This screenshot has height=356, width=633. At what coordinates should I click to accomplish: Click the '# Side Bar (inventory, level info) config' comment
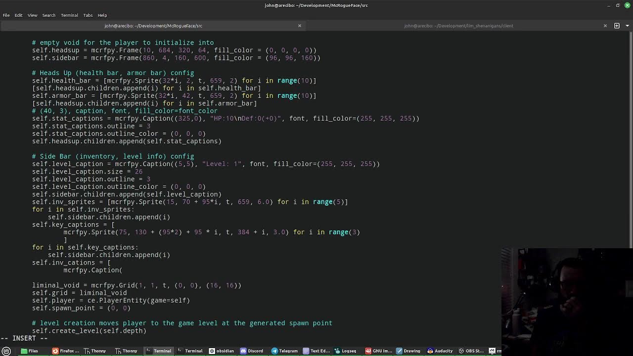(113, 156)
